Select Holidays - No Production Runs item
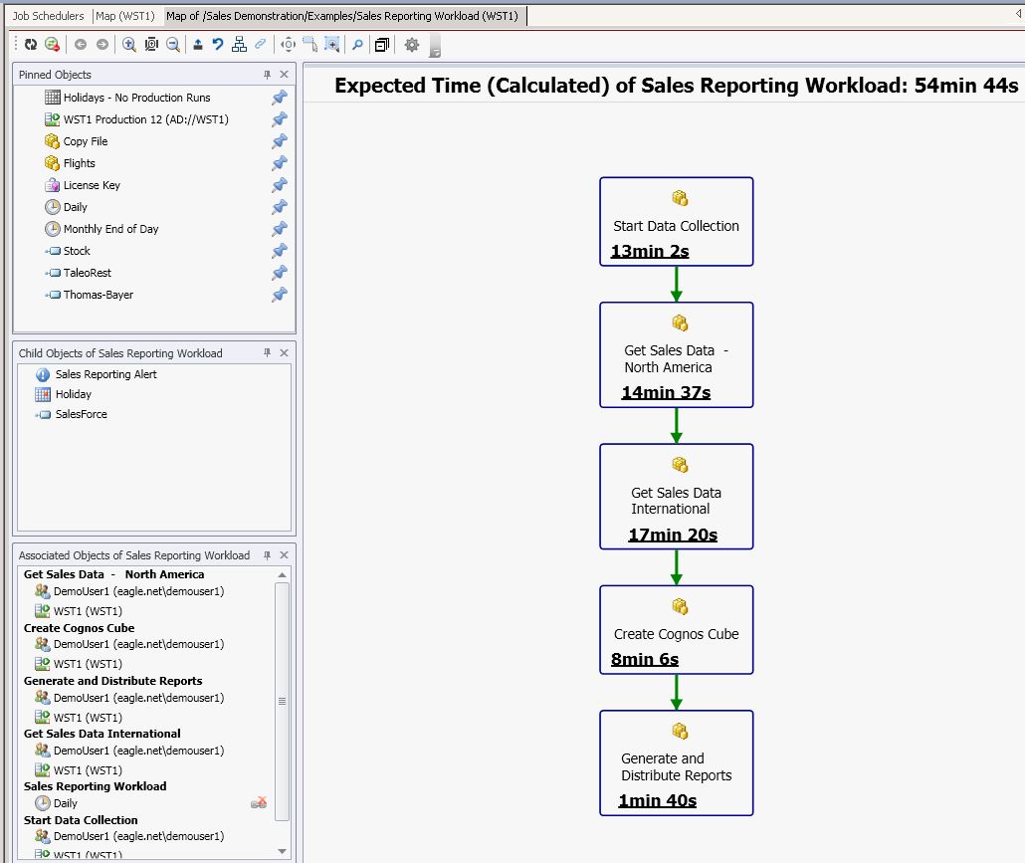The height and width of the screenshot is (863, 1025). pyautogui.click(x=136, y=98)
